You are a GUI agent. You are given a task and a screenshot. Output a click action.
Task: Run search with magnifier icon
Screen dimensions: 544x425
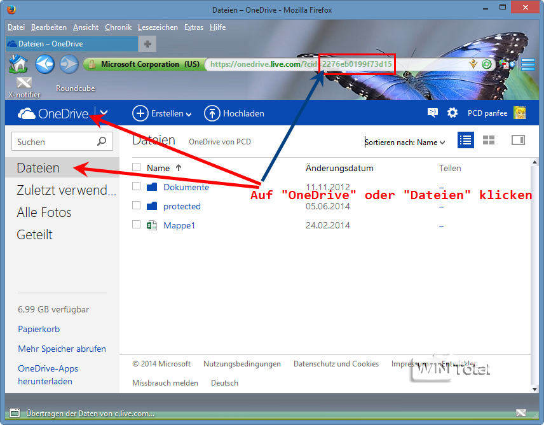pos(102,141)
